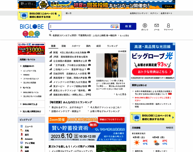Click yellow BIGLOBE homepage banner in right sidebar
Screen dimensions: 193x152
153,117
